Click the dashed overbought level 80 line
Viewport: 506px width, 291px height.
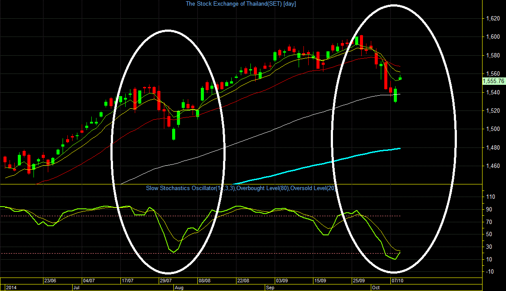pos(200,216)
